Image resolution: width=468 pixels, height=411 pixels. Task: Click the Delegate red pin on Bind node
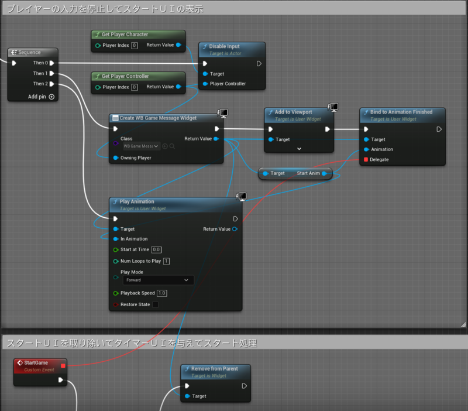click(x=366, y=159)
